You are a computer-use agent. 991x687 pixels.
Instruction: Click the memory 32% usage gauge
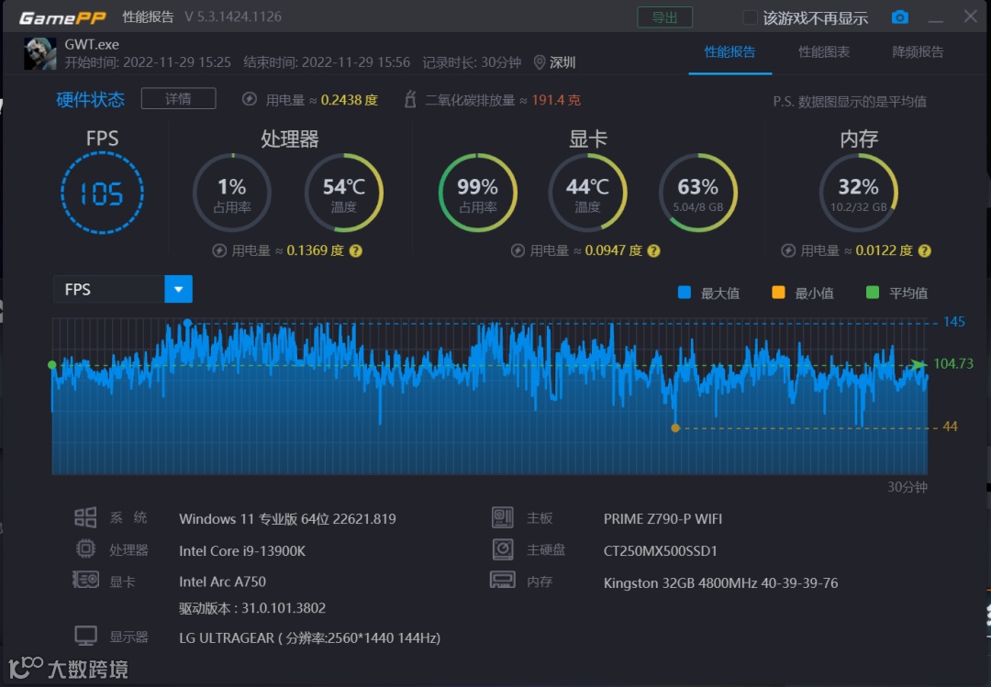click(x=858, y=193)
